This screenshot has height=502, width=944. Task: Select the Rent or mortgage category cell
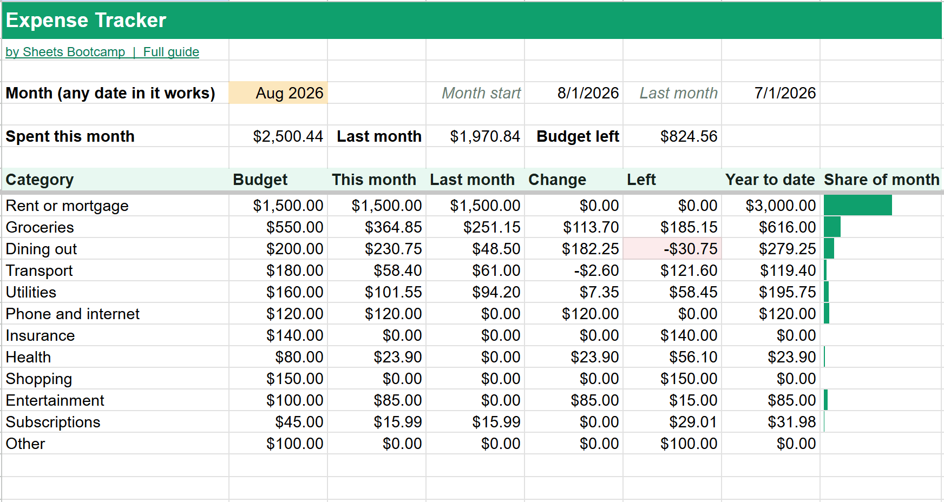[x=115, y=206]
